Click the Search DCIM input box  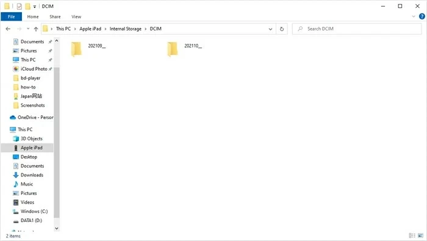click(x=357, y=29)
